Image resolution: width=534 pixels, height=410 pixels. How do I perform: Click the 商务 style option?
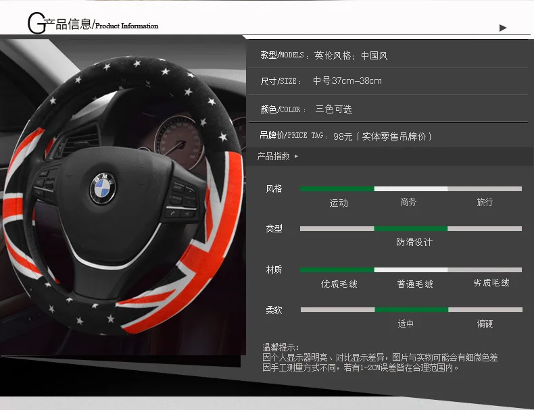click(x=408, y=203)
